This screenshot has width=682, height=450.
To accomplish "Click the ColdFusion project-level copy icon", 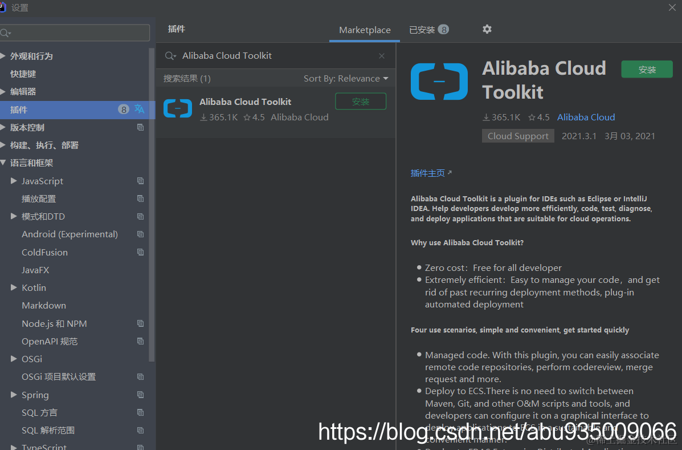I will pos(140,252).
